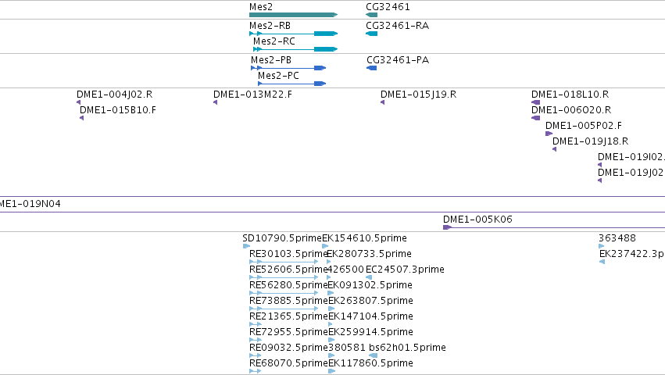Click the DME1-006O20.R feature arrow
665x375 pixels.
click(x=535, y=118)
